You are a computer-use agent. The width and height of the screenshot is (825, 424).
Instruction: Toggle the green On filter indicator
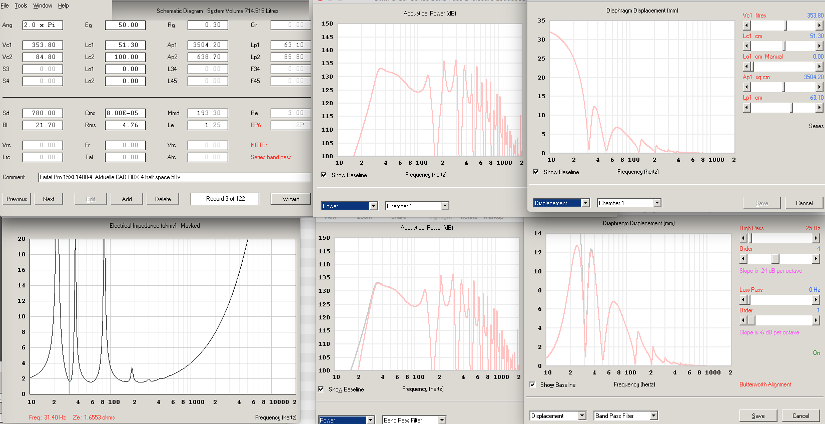[x=816, y=353]
